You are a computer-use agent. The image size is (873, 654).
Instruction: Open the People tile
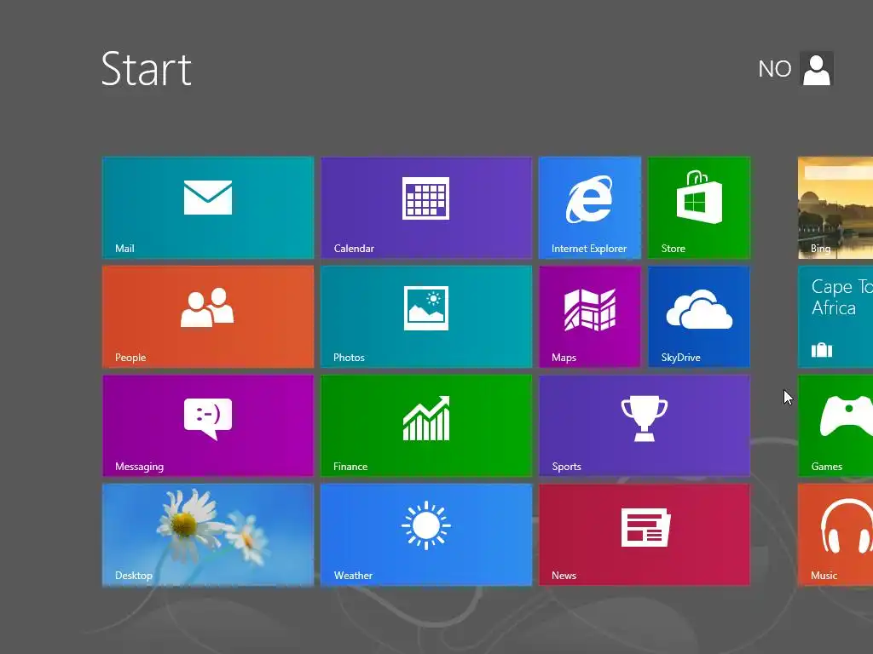pyautogui.click(x=208, y=317)
